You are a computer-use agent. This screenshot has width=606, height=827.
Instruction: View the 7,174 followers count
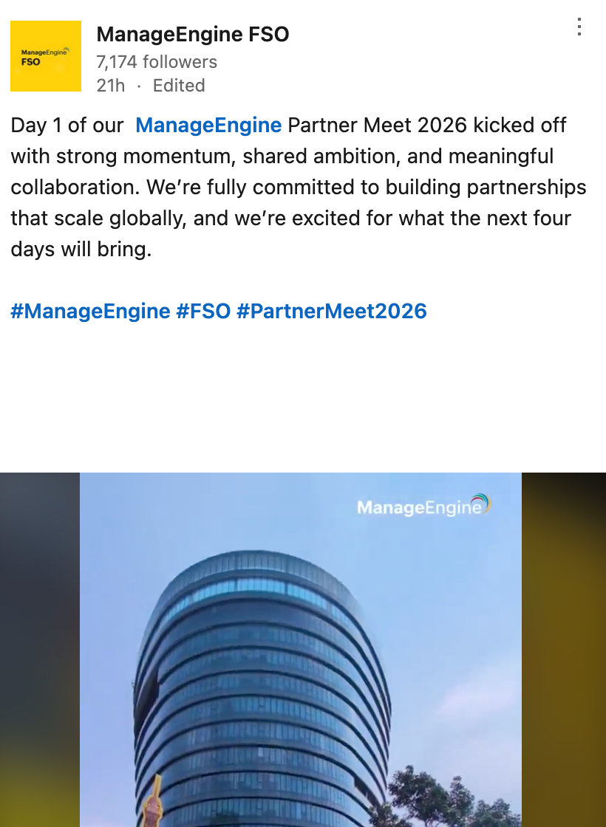(x=156, y=62)
